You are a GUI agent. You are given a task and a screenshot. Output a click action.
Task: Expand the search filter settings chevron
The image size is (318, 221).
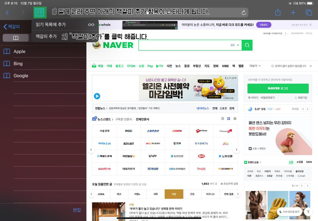pos(311,66)
